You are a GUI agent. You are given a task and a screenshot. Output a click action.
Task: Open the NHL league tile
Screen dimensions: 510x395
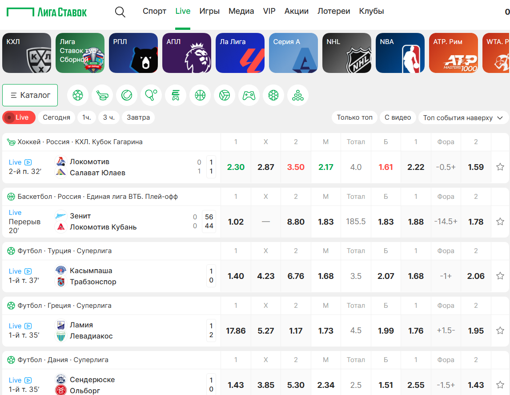tap(347, 52)
